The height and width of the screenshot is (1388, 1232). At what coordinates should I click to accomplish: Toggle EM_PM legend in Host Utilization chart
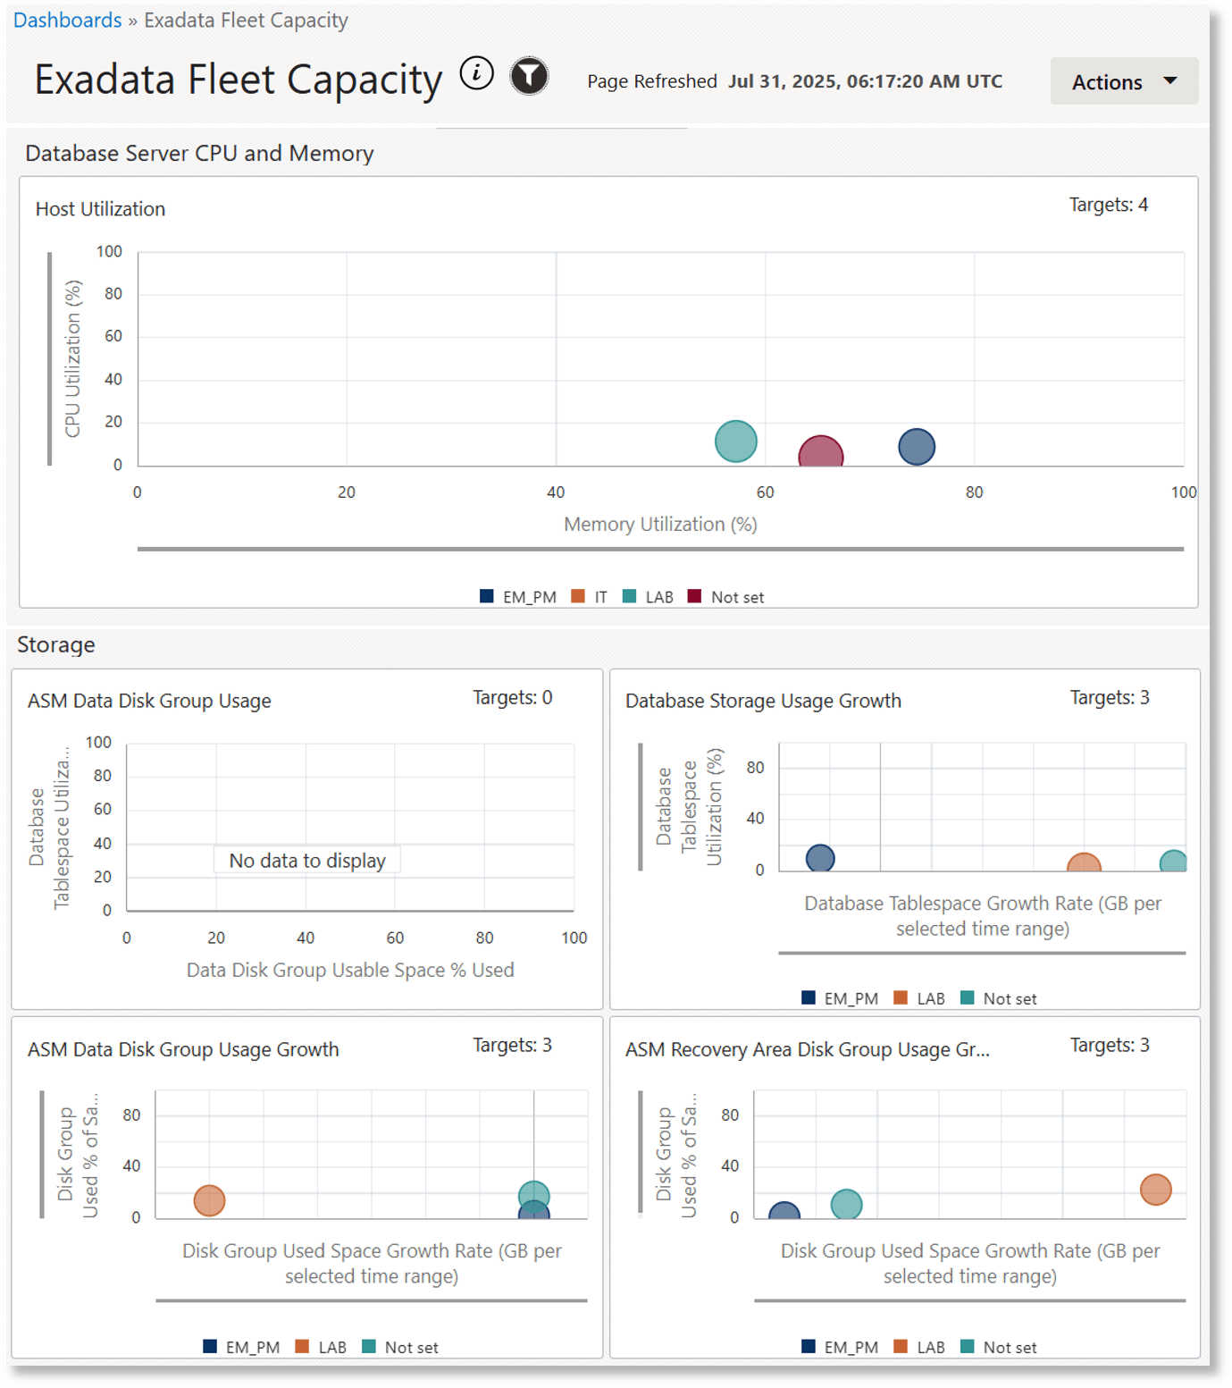[518, 597]
